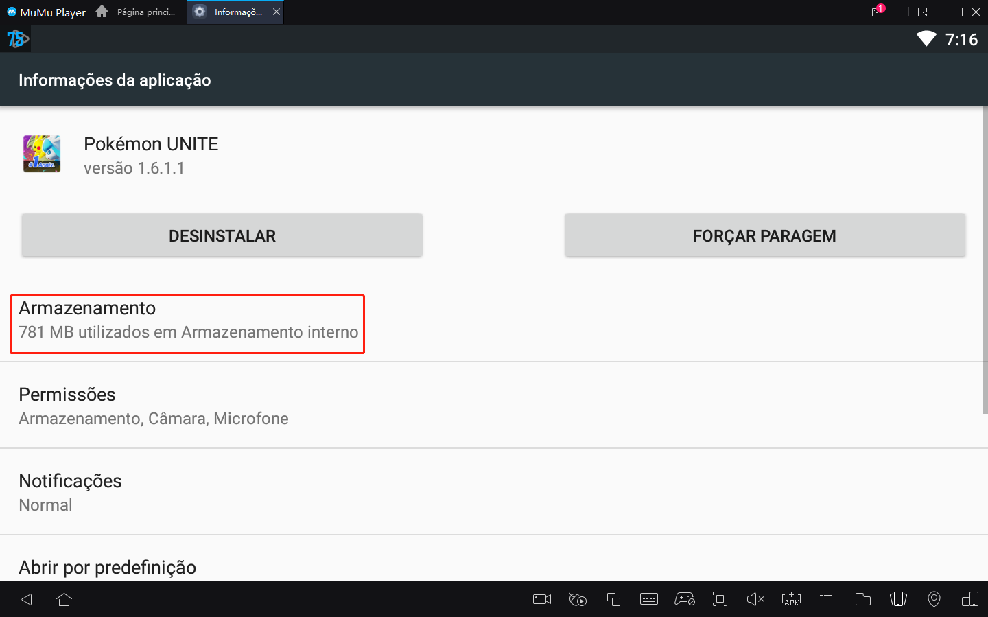
Task: Toggle fullscreen mode icon
Action: point(720,599)
